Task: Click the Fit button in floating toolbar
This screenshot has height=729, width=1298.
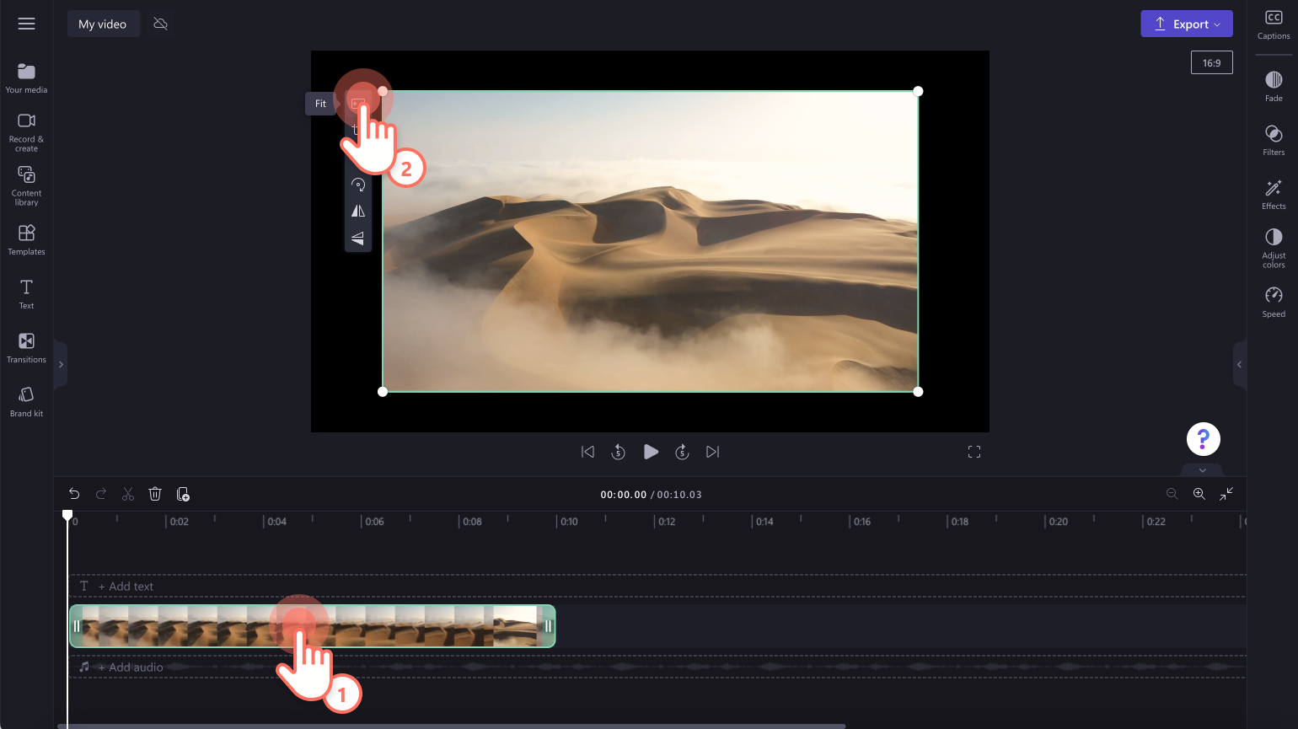Action: [359, 104]
